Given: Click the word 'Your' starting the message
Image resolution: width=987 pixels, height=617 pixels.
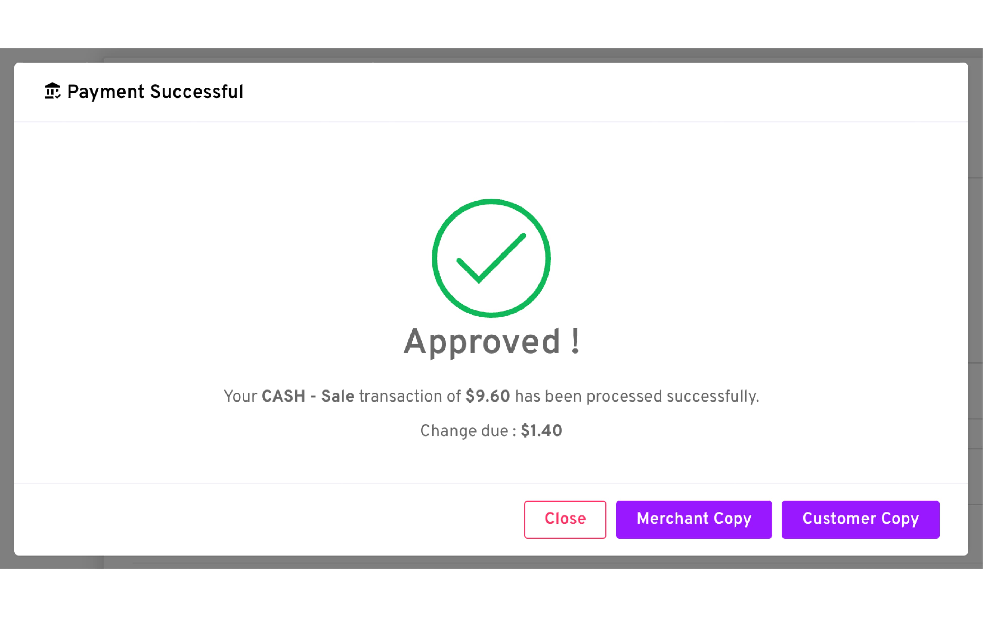Looking at the screenshot, I should coord(240,396).
